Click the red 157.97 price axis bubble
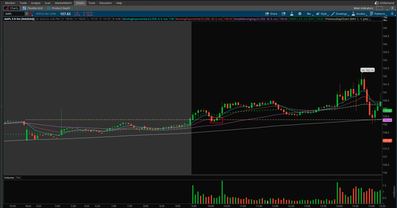 (387, 140)
